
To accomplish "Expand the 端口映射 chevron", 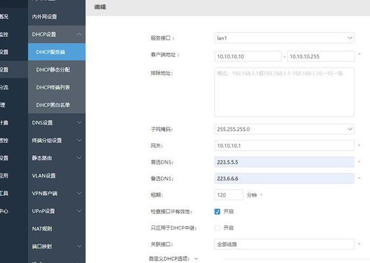I will (x=79, y=247).
